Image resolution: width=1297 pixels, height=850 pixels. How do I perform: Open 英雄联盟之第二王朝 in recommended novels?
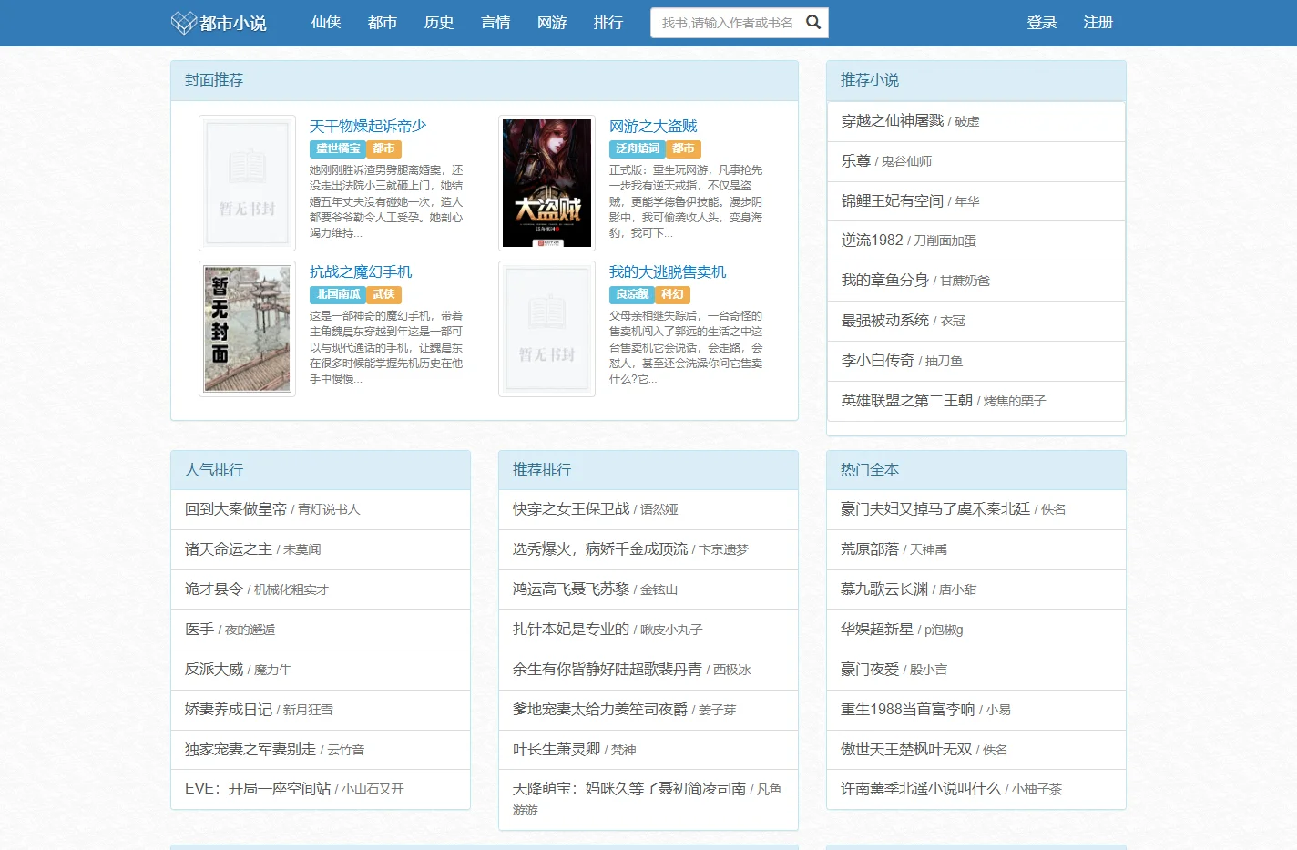click(907, 401)
